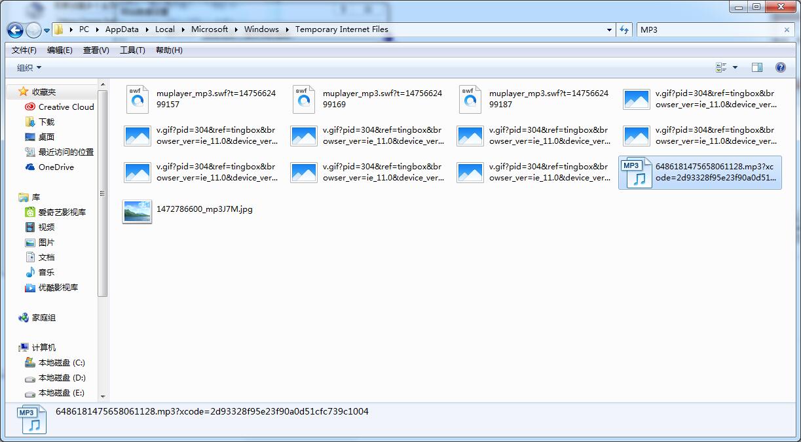Open the 编辑(E) menu
The width and height of the screenshot is (801, 442).
[60, 50]
